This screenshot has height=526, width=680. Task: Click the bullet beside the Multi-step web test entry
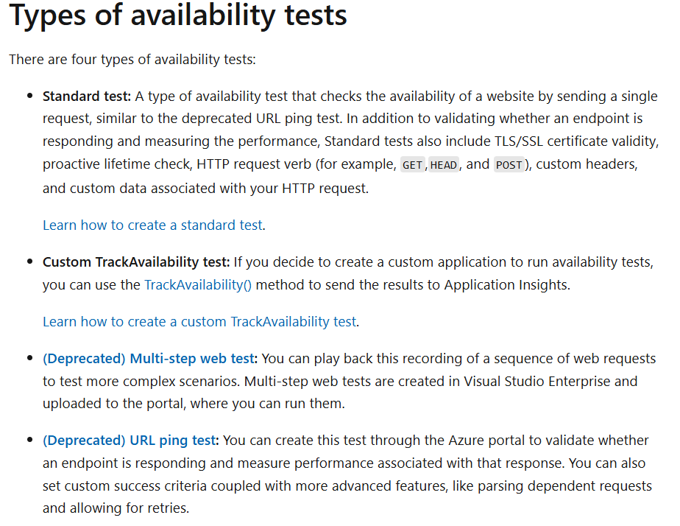[x=30, y=358]
